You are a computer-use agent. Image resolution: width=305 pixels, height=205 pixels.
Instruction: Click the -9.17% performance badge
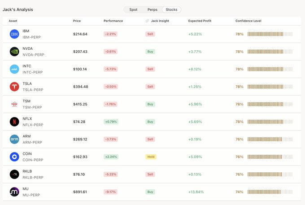tap(110, 192)
